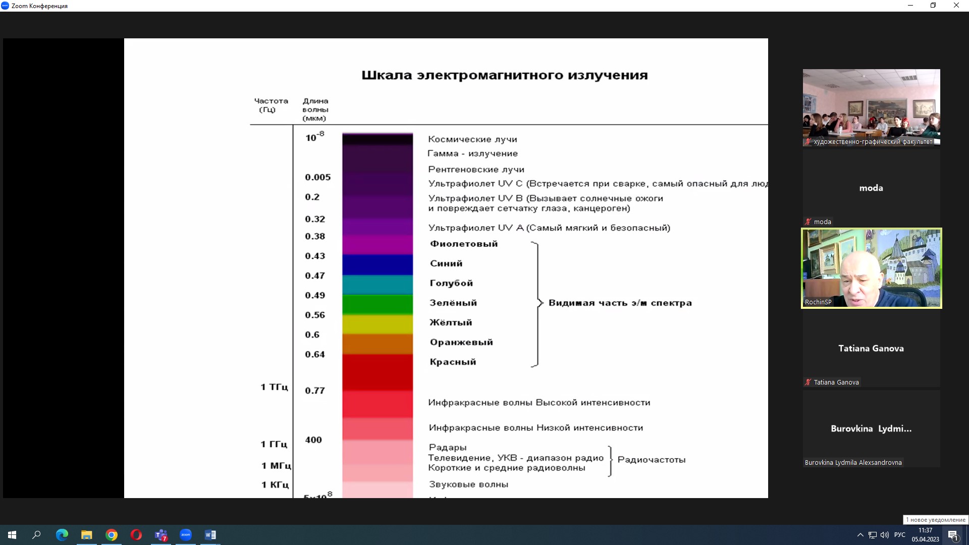Open Windows Start menu

tap(12, 535)
